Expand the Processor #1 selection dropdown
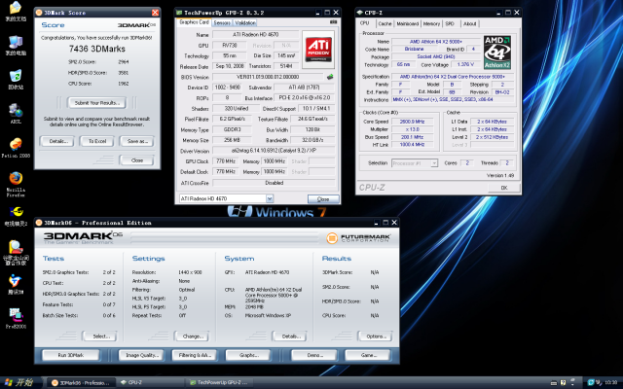The image size is (623, 389). 434,163
